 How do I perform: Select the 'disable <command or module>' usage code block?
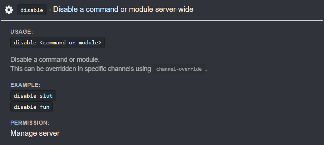58,43
